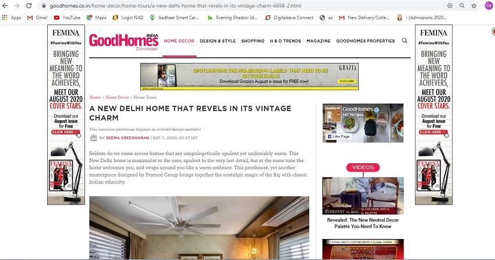Click the browser back arrow
Viewport: 495px width, 260px height.
coord(5,6)
